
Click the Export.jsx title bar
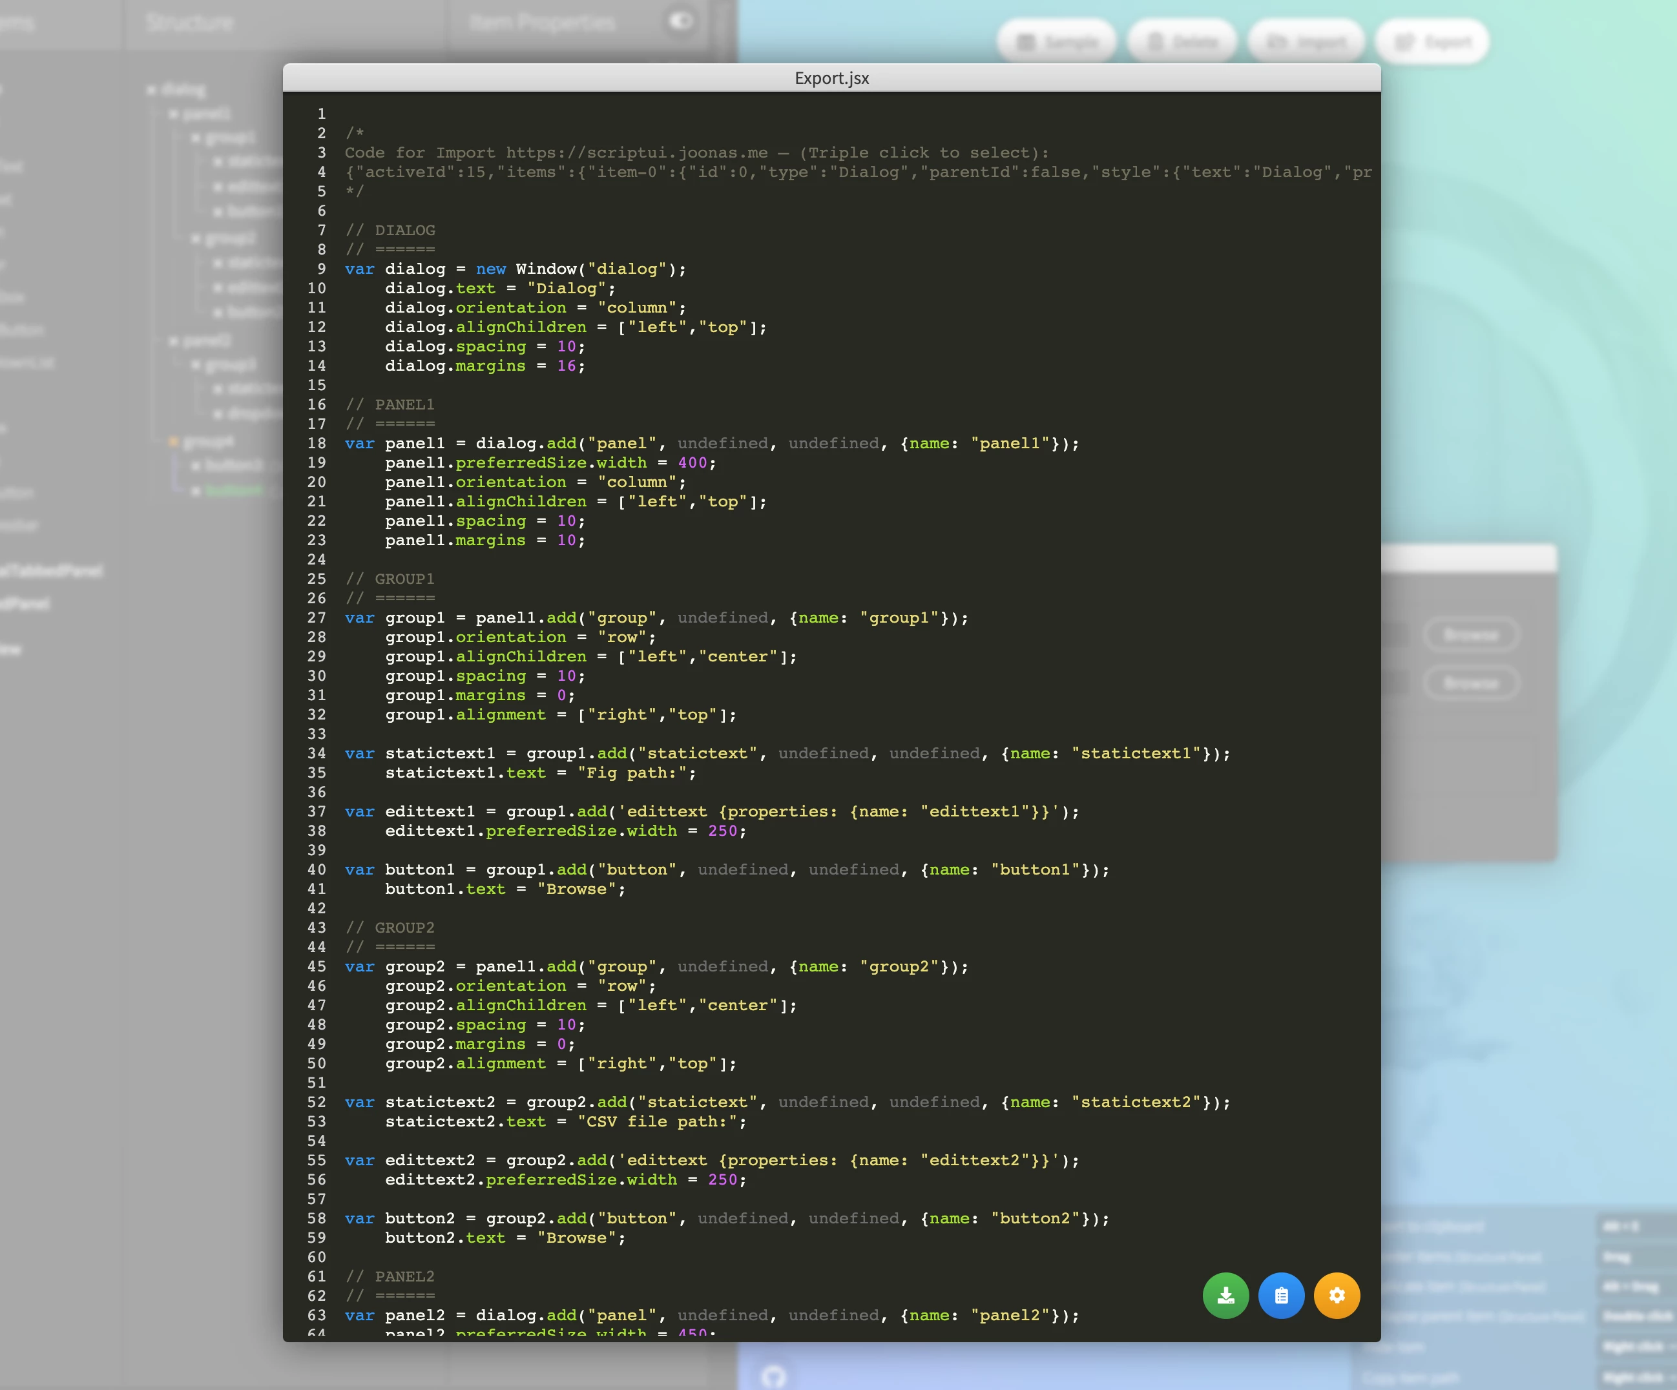[x=831, y=78]
